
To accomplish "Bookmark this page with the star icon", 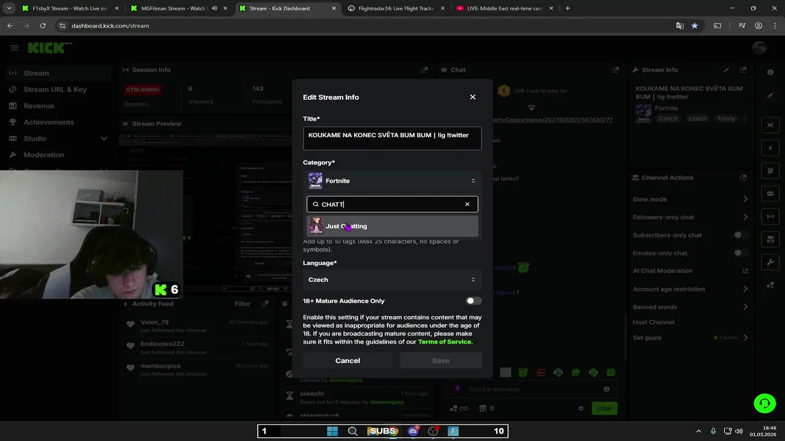I will (x=694, y=26).
